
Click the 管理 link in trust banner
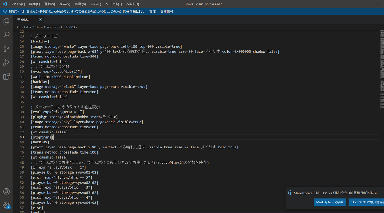(152, 11)
